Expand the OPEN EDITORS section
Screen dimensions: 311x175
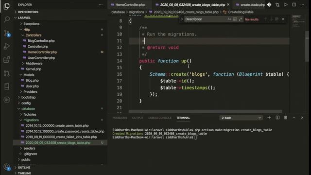pyautogui.click(x=28, y=12)
